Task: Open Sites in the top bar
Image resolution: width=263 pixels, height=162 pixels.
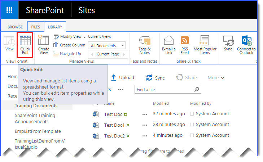Action: 87,10
